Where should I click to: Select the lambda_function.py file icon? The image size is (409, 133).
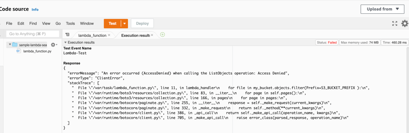(18, 51)
